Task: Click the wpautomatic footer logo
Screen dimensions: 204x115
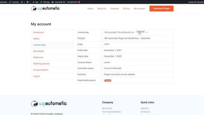Action: [x=49, y=103]
